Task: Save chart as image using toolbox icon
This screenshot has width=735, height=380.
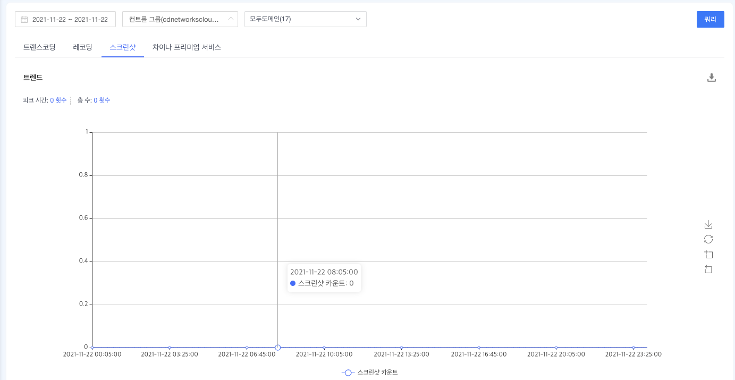Action: pyautogui.click(x=708, y=224)
